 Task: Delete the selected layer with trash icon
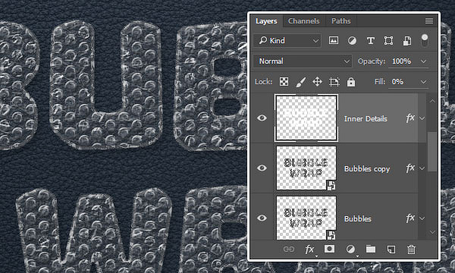click(x=411, y=249)
